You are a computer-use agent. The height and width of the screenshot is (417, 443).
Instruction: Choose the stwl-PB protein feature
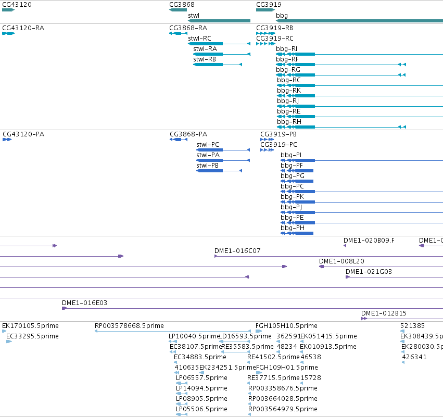219,171
